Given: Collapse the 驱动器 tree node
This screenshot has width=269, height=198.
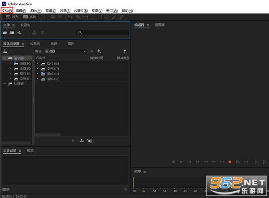Looking at the screenshot, I should click(x=4, y=58).
